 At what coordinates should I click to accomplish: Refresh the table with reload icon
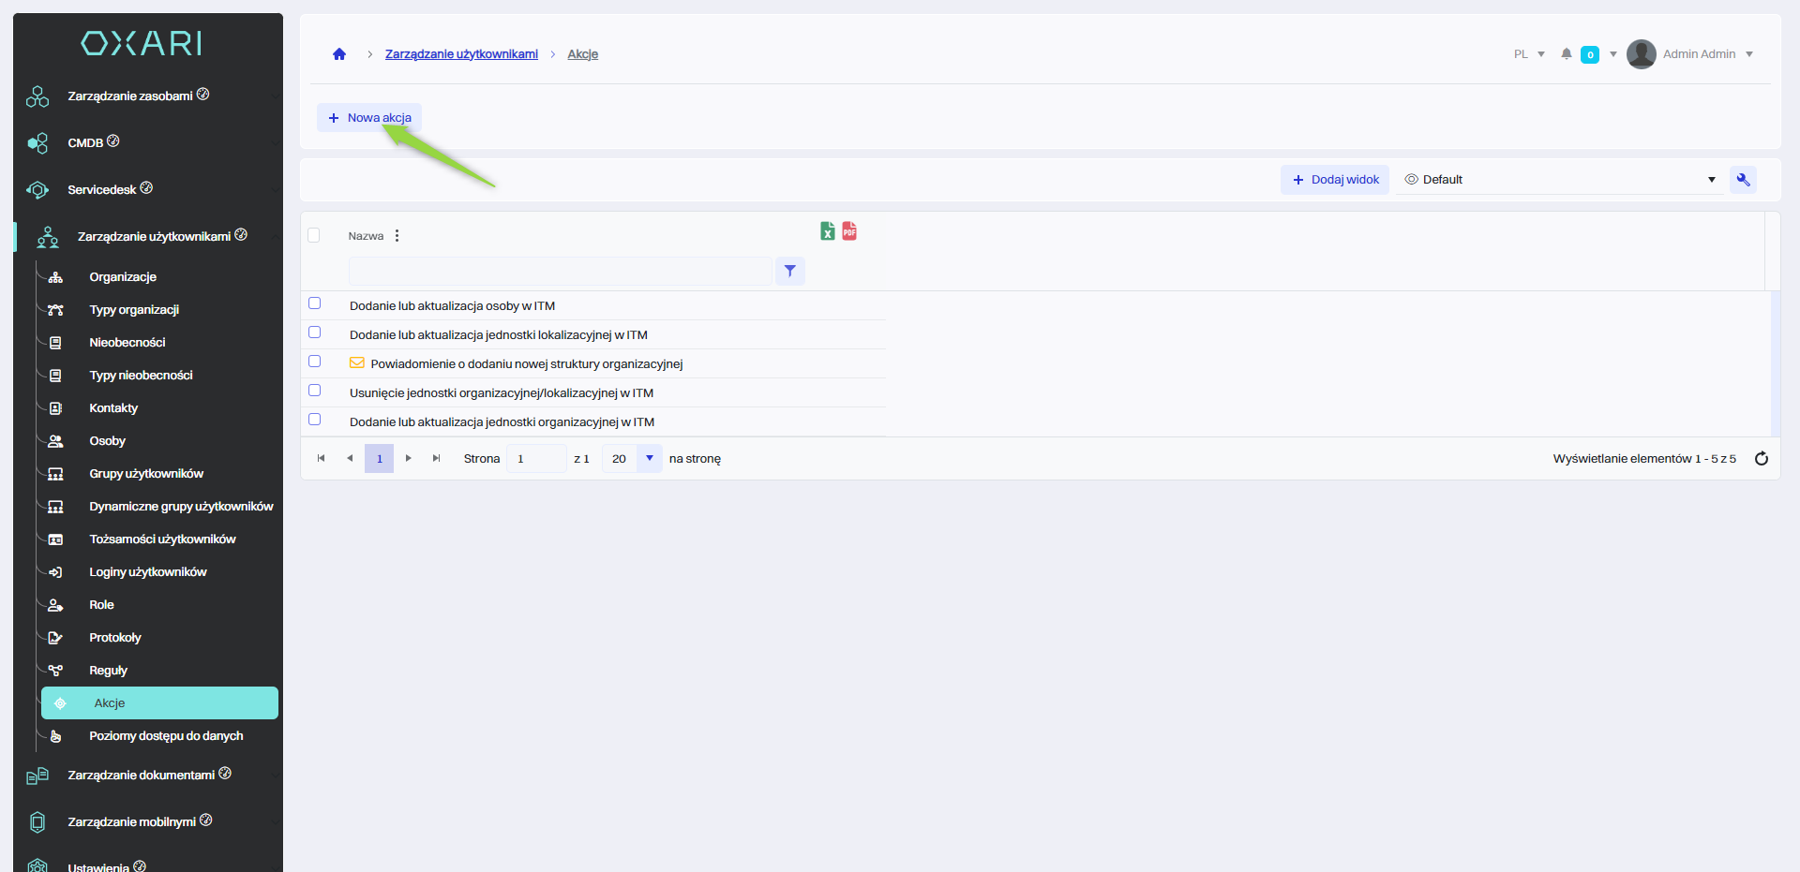pos(1761,459)
